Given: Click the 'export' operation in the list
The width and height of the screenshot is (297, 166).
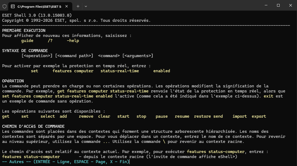Looking at the screenshot, I should [x=259, y=116].
